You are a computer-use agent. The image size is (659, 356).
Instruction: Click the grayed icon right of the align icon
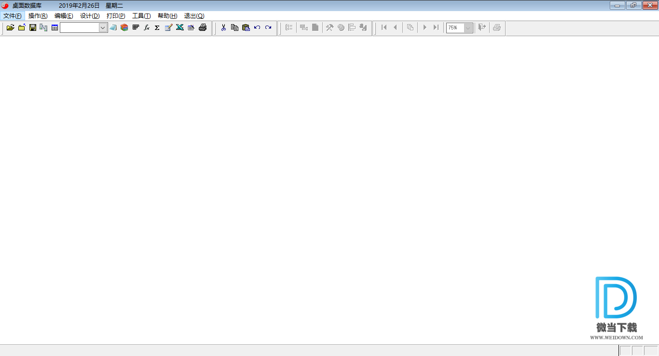click(363, 27)
